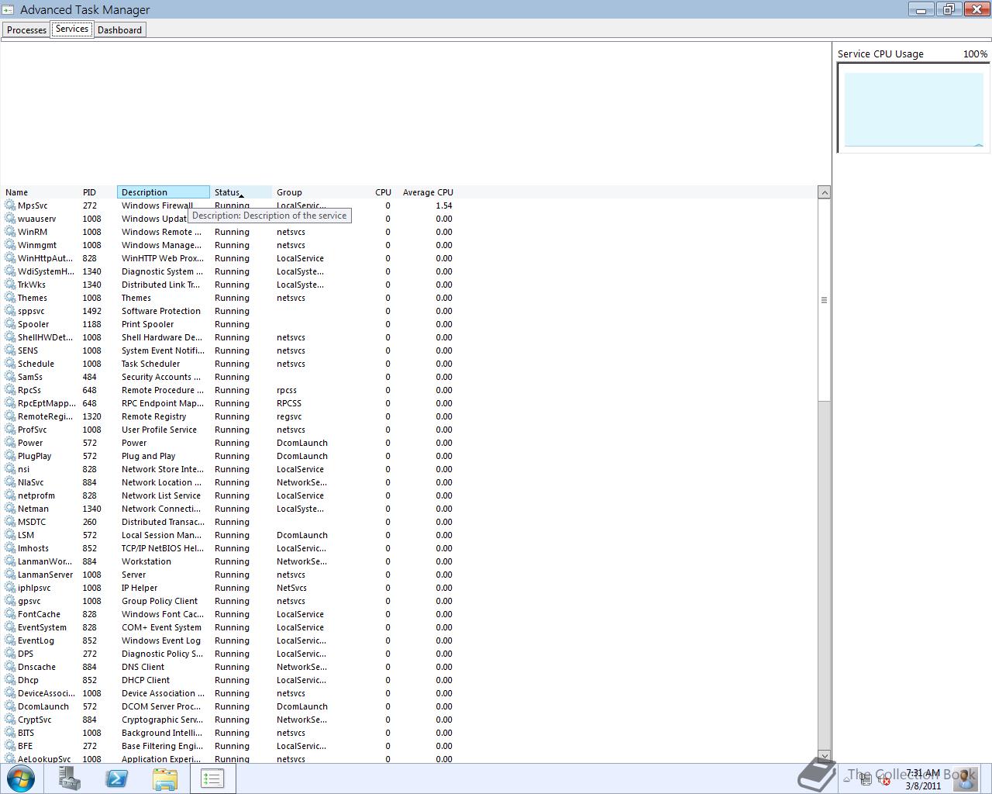Click the netprofm service gear icon

coord(10,495)
